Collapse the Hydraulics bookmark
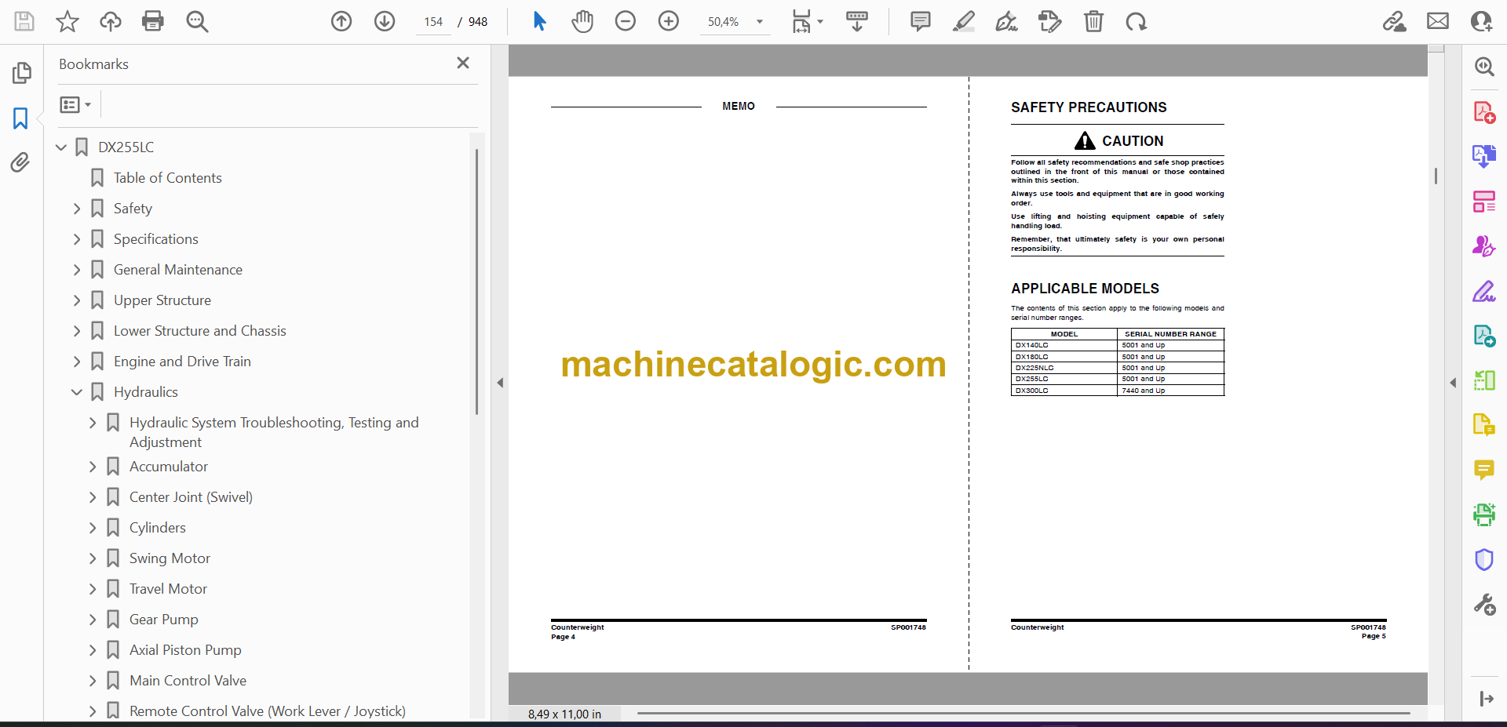Image resolution: width=1507 pixels, height=727 pixels. [77, 392]
